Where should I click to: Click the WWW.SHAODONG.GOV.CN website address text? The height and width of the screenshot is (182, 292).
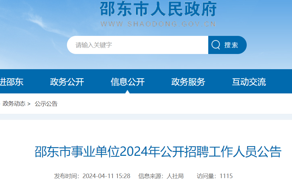pos(158,24)
